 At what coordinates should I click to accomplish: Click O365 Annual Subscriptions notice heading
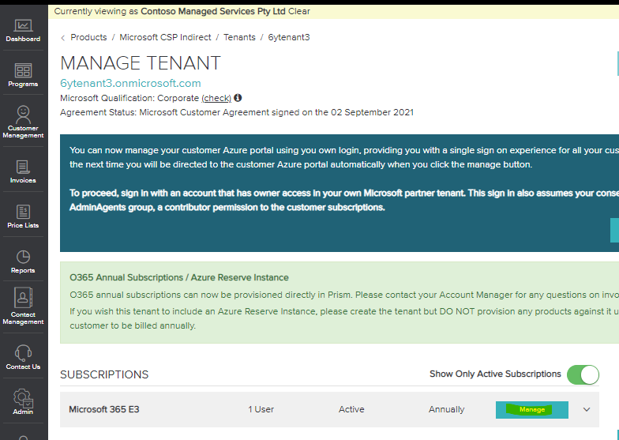tap(178, 277)
